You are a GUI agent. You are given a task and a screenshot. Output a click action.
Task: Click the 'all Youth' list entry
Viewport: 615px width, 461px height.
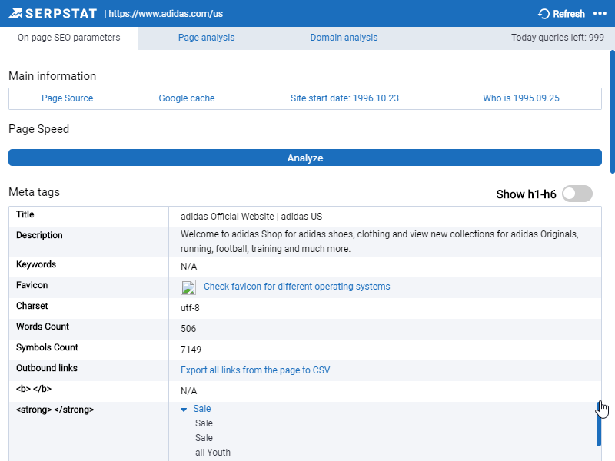click(x=213, y=453)
